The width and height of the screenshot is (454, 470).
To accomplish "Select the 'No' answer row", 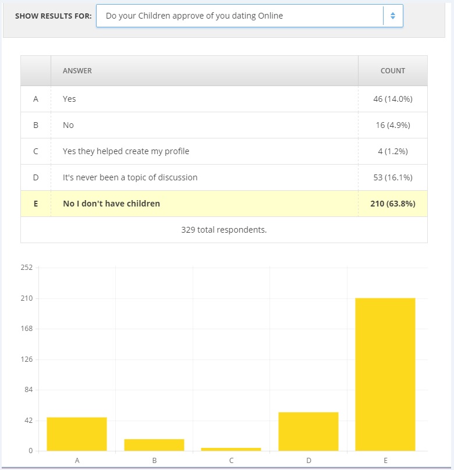I will pos(224,125).
